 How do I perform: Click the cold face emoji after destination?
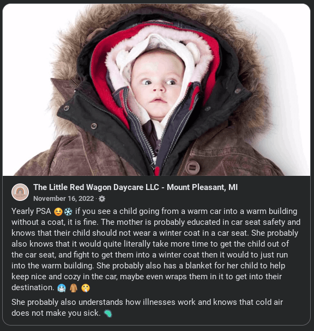point(62,288)
